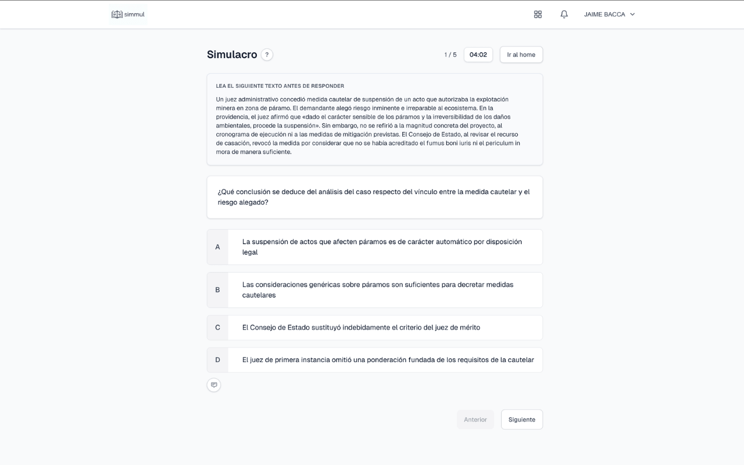Choose option D about juez de primera instancia

tap(384, 360)
